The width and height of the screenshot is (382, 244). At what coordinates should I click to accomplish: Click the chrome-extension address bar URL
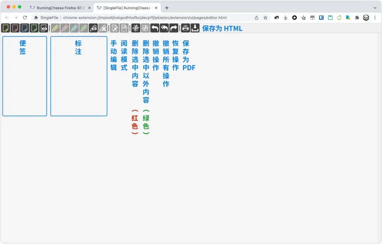coord(145,18)
